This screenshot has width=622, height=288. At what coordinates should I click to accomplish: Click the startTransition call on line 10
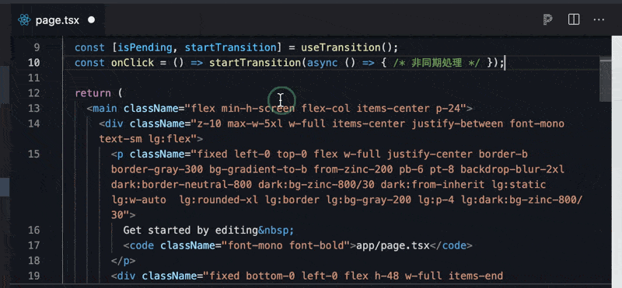255,63
